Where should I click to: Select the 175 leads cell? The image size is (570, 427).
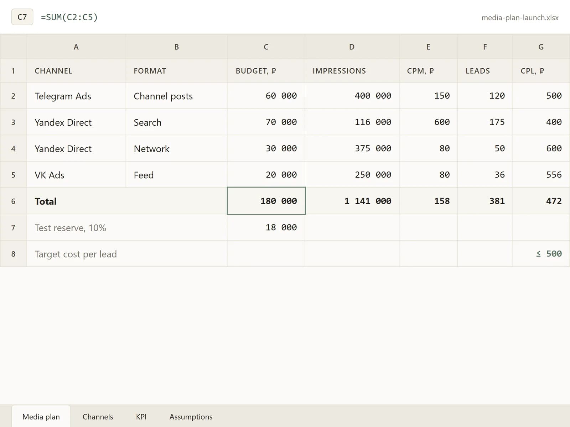(485, 122)
